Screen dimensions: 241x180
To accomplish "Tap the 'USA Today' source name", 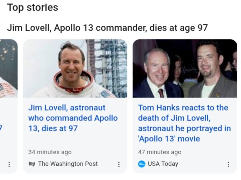I will pos(163,164).
